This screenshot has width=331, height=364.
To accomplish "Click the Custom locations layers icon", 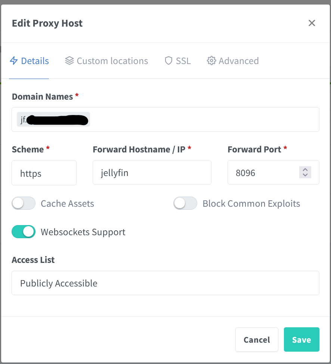I will pos(69,61).
